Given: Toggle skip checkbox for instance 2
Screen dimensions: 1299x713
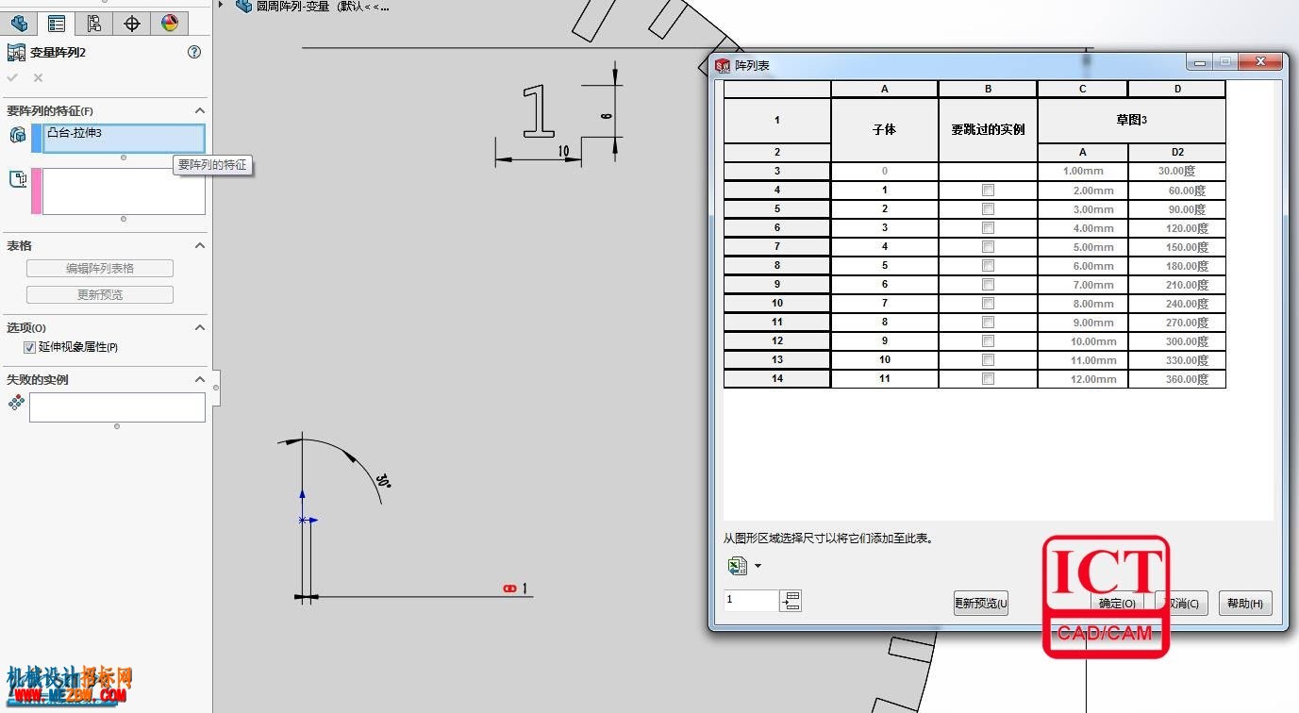Looking at the screenshot, I should pyautogui.click(x=988, y=209).
